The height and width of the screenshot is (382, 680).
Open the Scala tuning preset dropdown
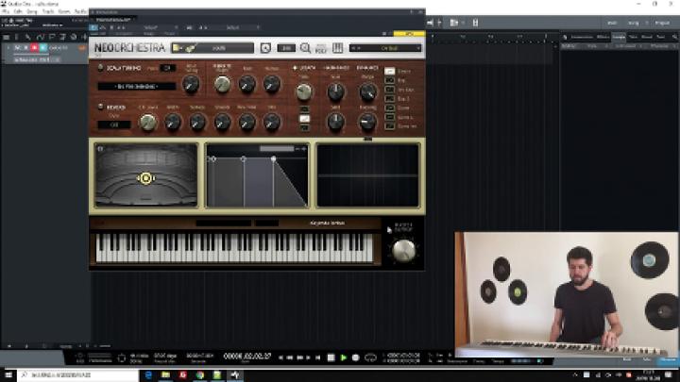[137, 86]
